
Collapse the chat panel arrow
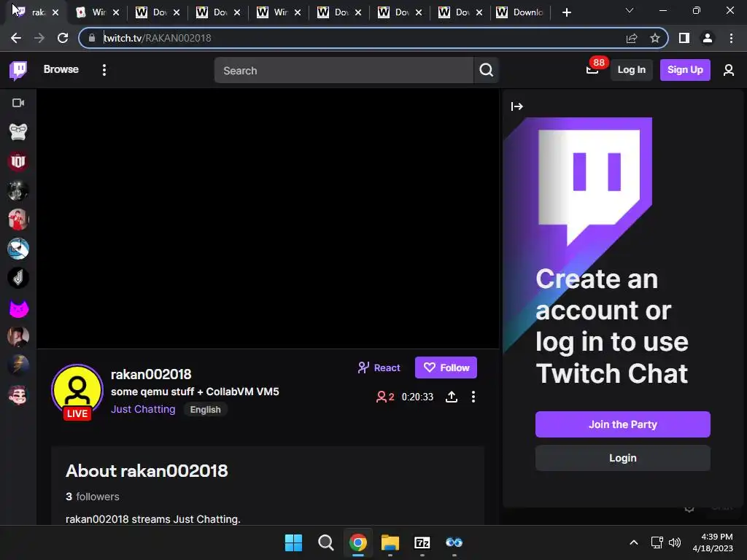[517, 106]
